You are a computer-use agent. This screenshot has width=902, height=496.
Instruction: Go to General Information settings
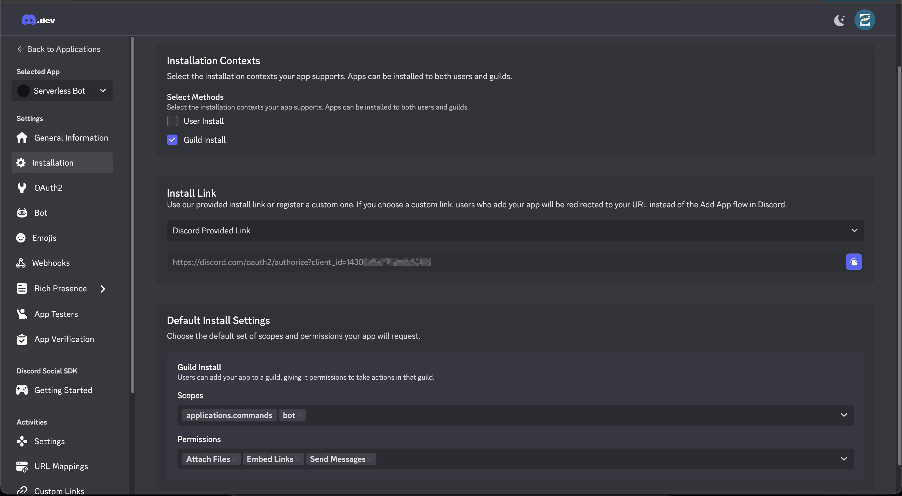[71, 138]
